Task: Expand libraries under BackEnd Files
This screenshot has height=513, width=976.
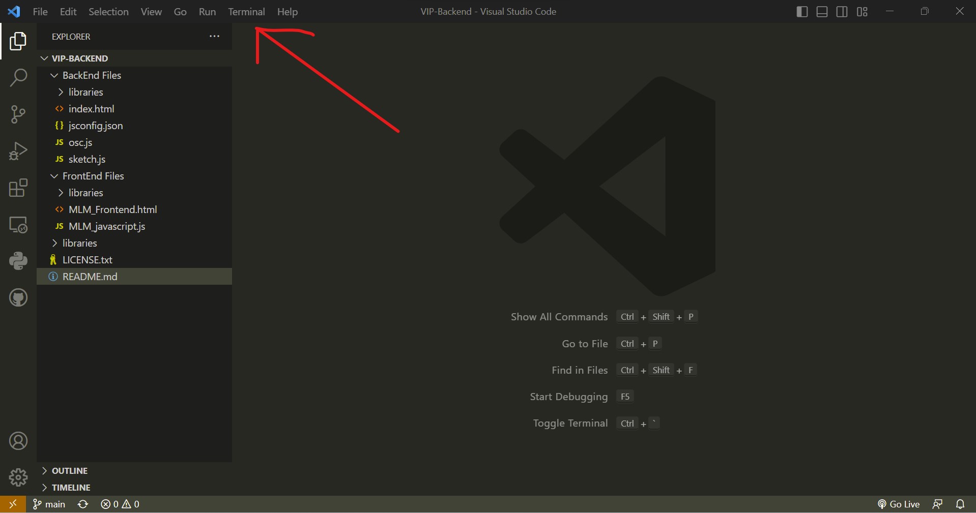Action: pos(134,92)
